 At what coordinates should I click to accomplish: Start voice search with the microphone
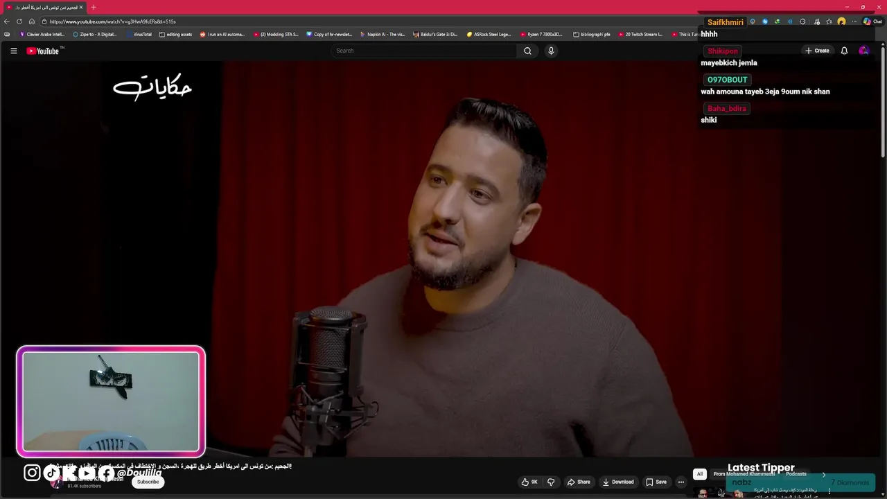(551, 51)
